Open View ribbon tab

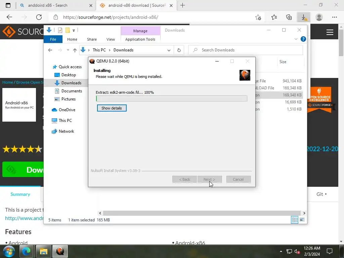[111, 39]
